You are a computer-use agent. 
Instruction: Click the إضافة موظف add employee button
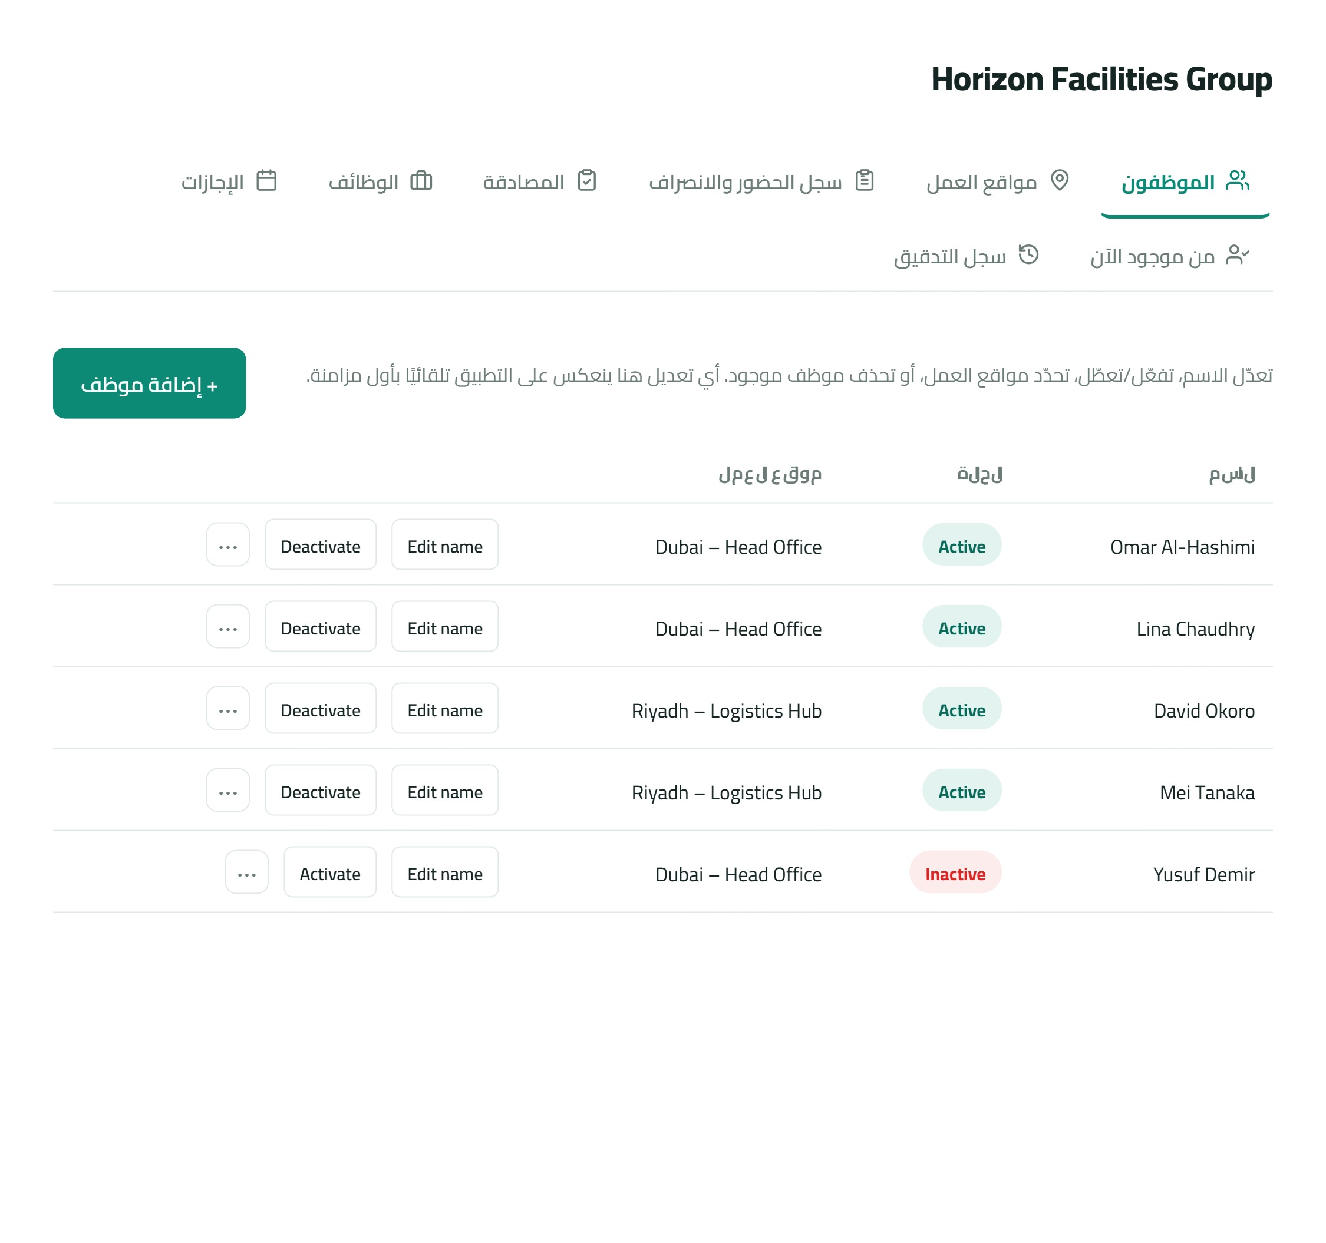tap(150, 384)
